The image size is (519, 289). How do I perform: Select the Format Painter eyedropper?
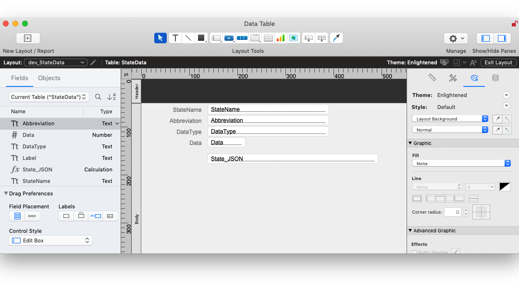pyautogui.click(x=336, y=38)
